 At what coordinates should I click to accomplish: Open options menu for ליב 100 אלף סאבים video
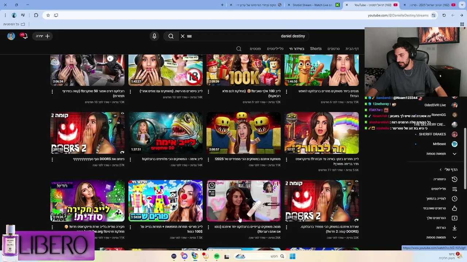(x=208, y=92)
